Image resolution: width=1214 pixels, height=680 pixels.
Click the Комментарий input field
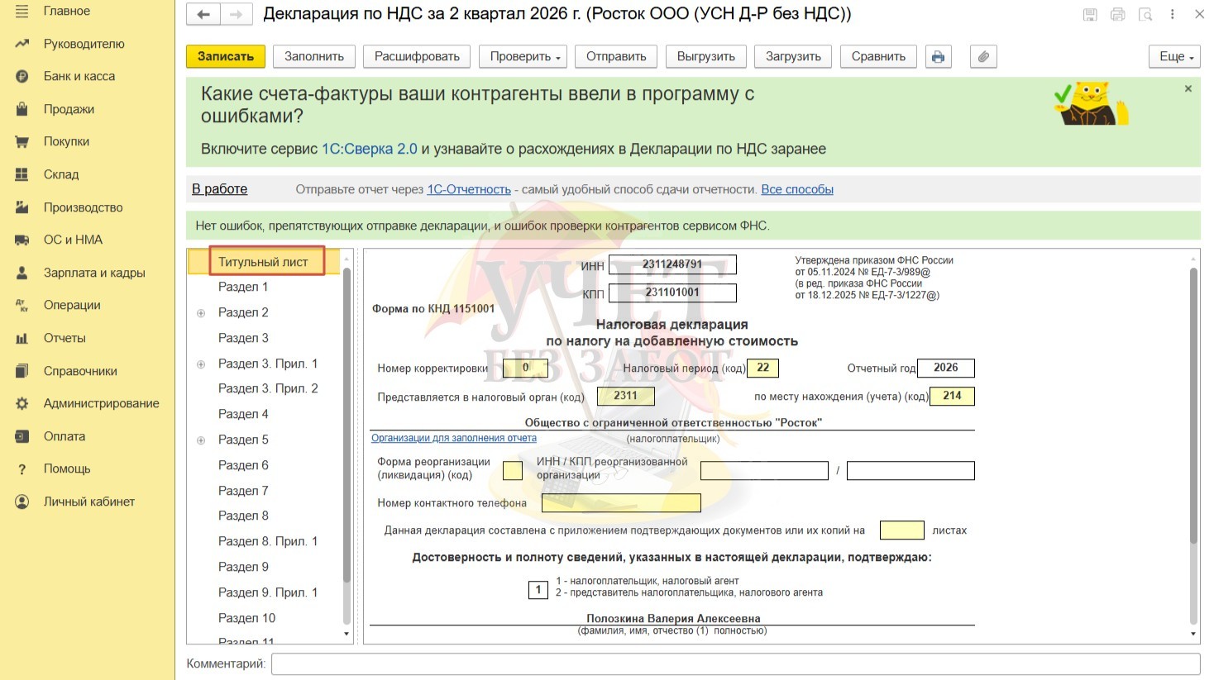(x=734, y=663)
